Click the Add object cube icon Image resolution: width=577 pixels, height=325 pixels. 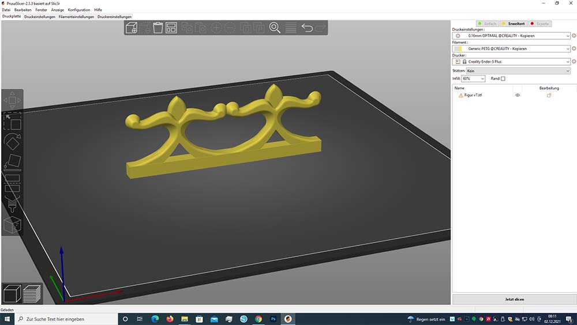(131, 28)
